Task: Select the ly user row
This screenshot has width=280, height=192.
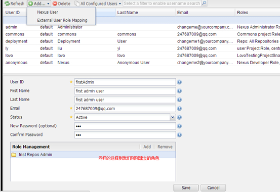Action: 142,49
